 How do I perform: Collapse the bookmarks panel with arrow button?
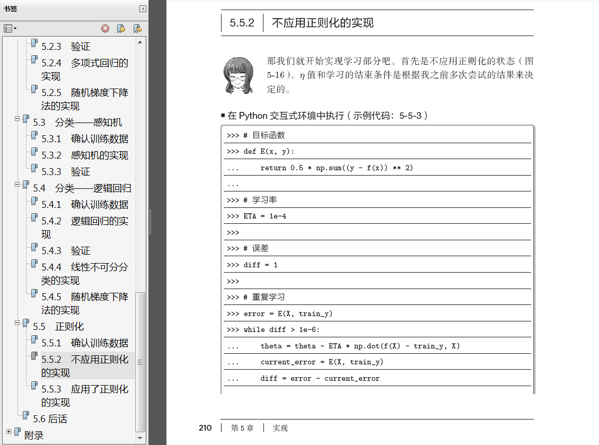(x=143, y=8)
